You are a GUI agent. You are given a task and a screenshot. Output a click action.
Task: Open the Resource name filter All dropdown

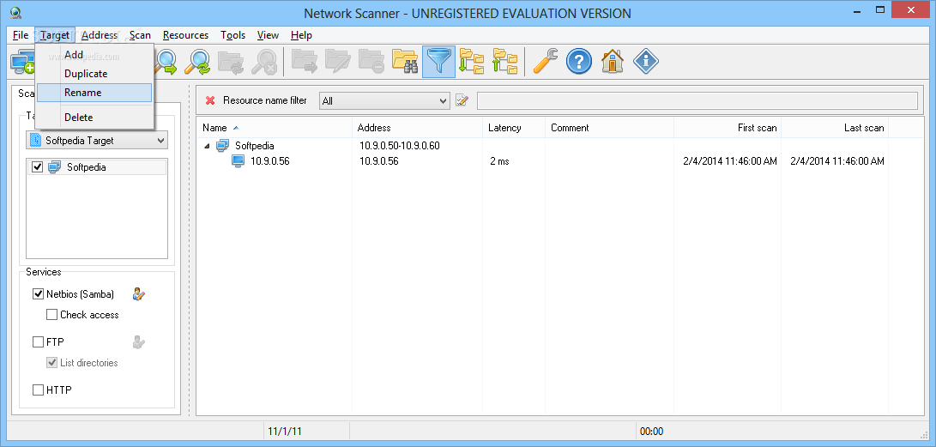[384, 101]
